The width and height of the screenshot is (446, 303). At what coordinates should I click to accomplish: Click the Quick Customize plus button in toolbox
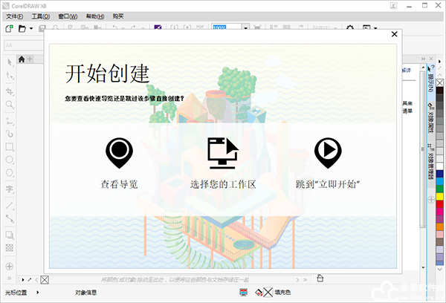10,267
